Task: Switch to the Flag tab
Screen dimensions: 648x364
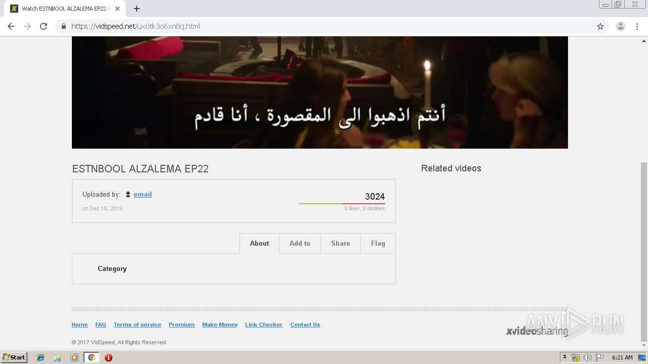Action: 378,243
